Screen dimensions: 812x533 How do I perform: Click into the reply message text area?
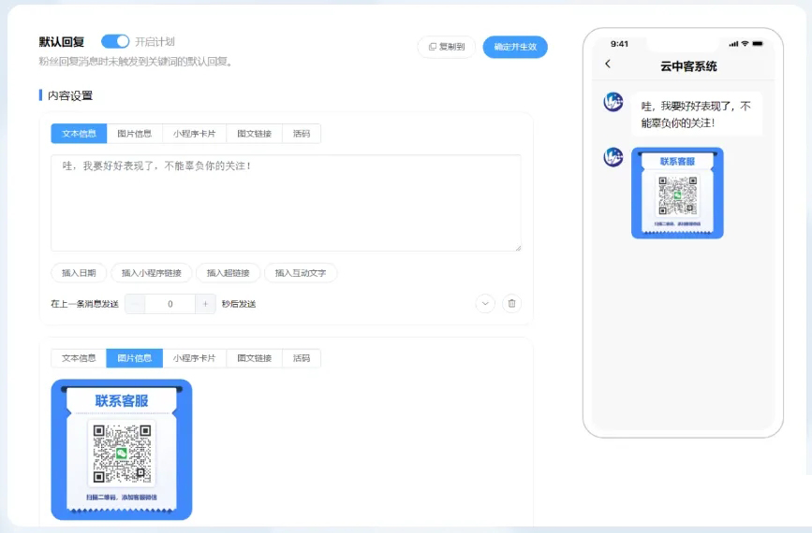(286, 203)
